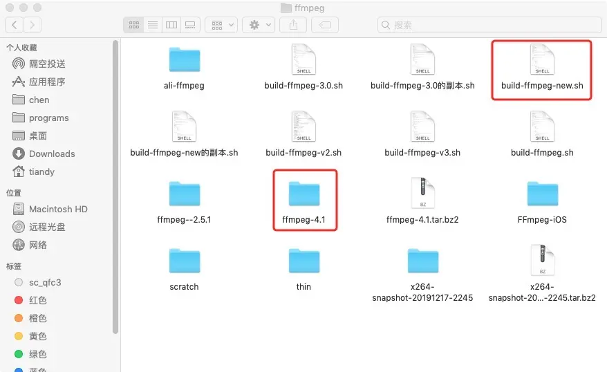Go forward with the right arrow button
This screenshot has width=607, height=372.
point(32,25)
